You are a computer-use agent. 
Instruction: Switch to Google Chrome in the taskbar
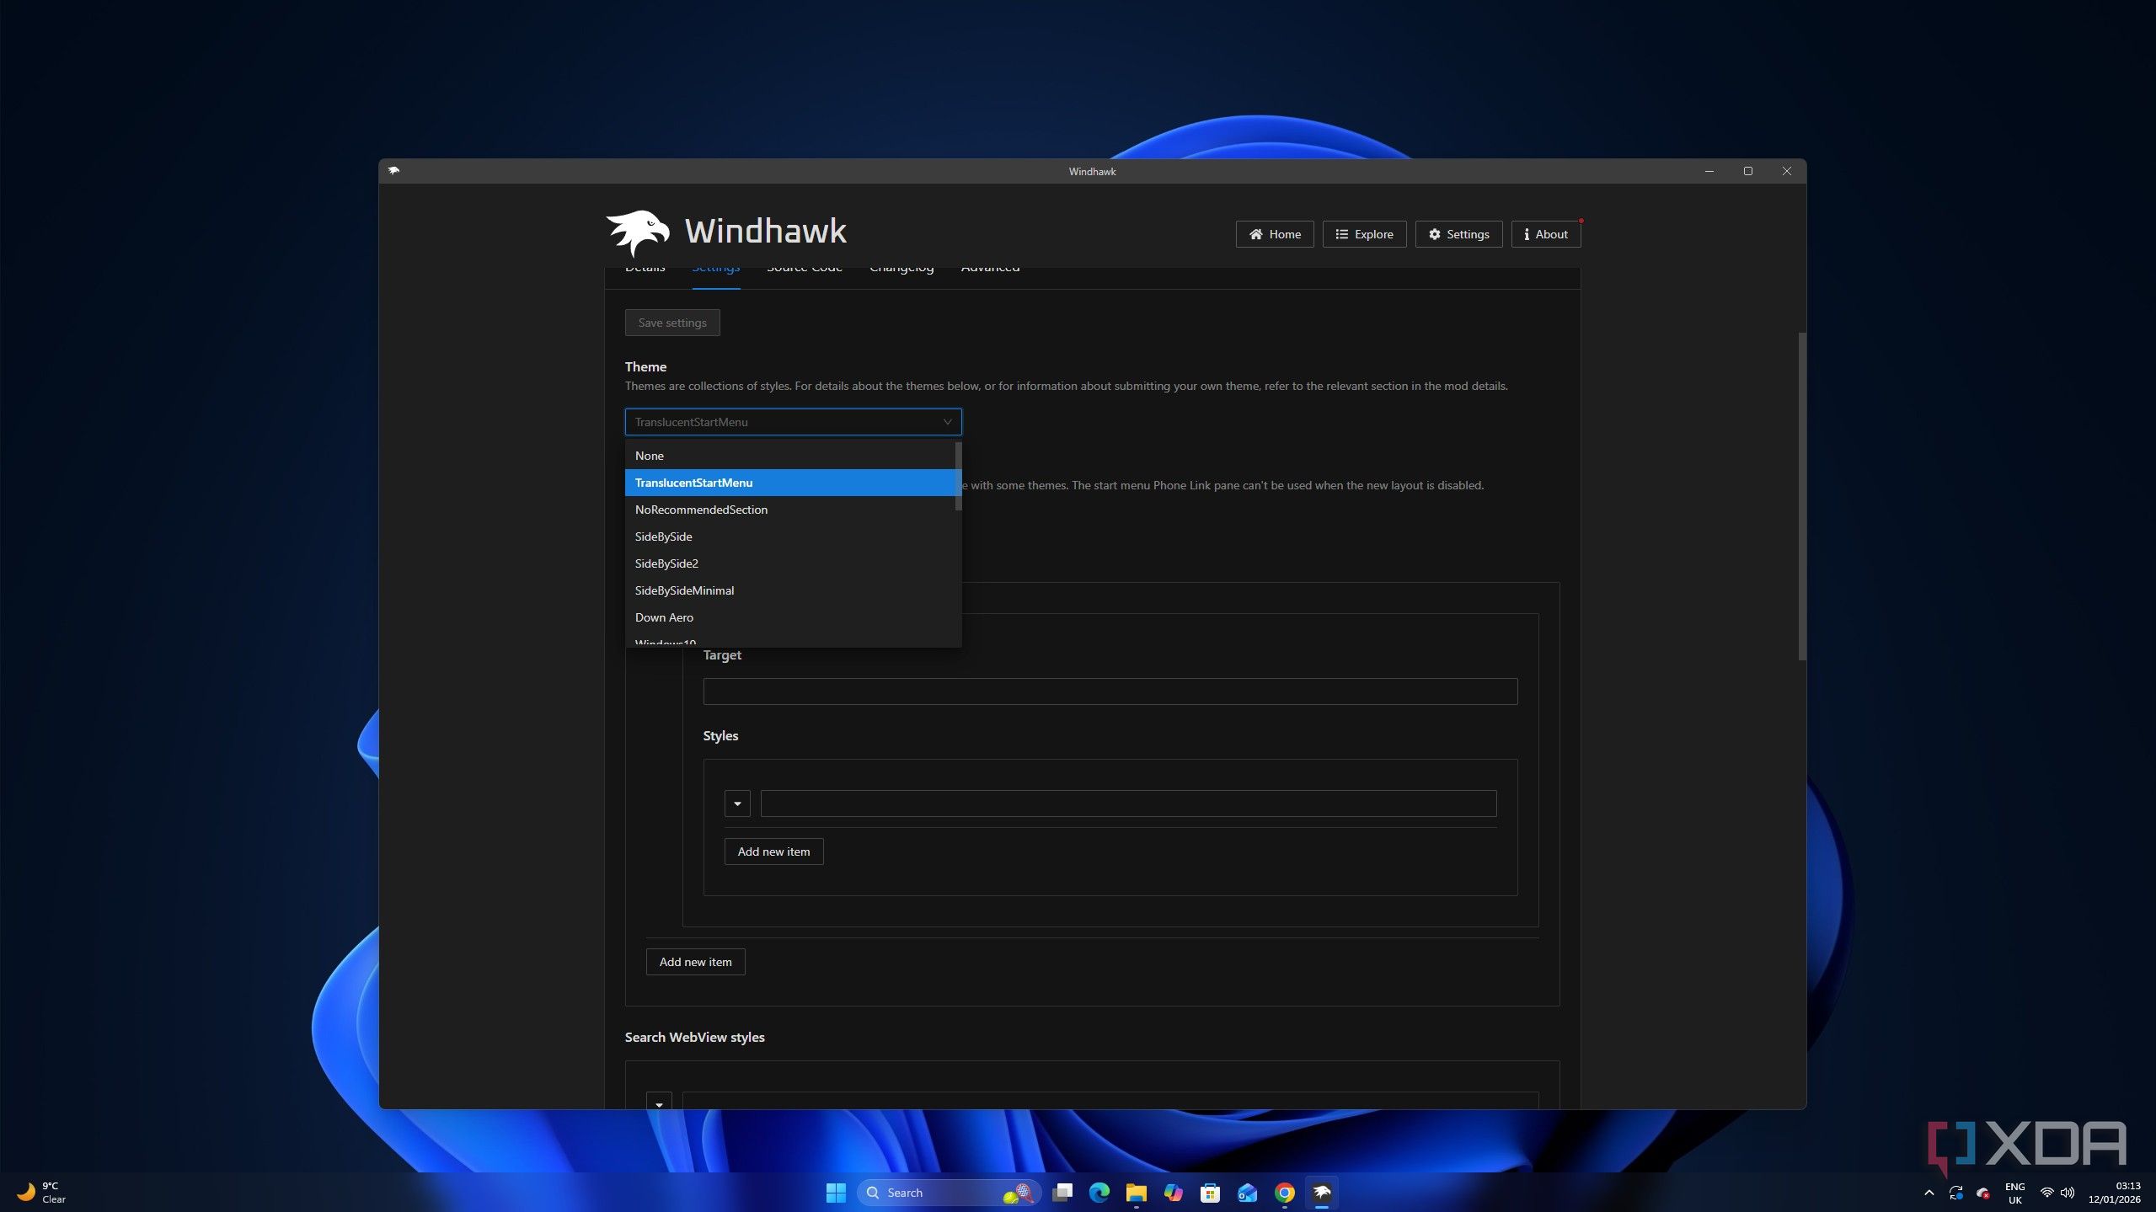click(1284, 1193)
